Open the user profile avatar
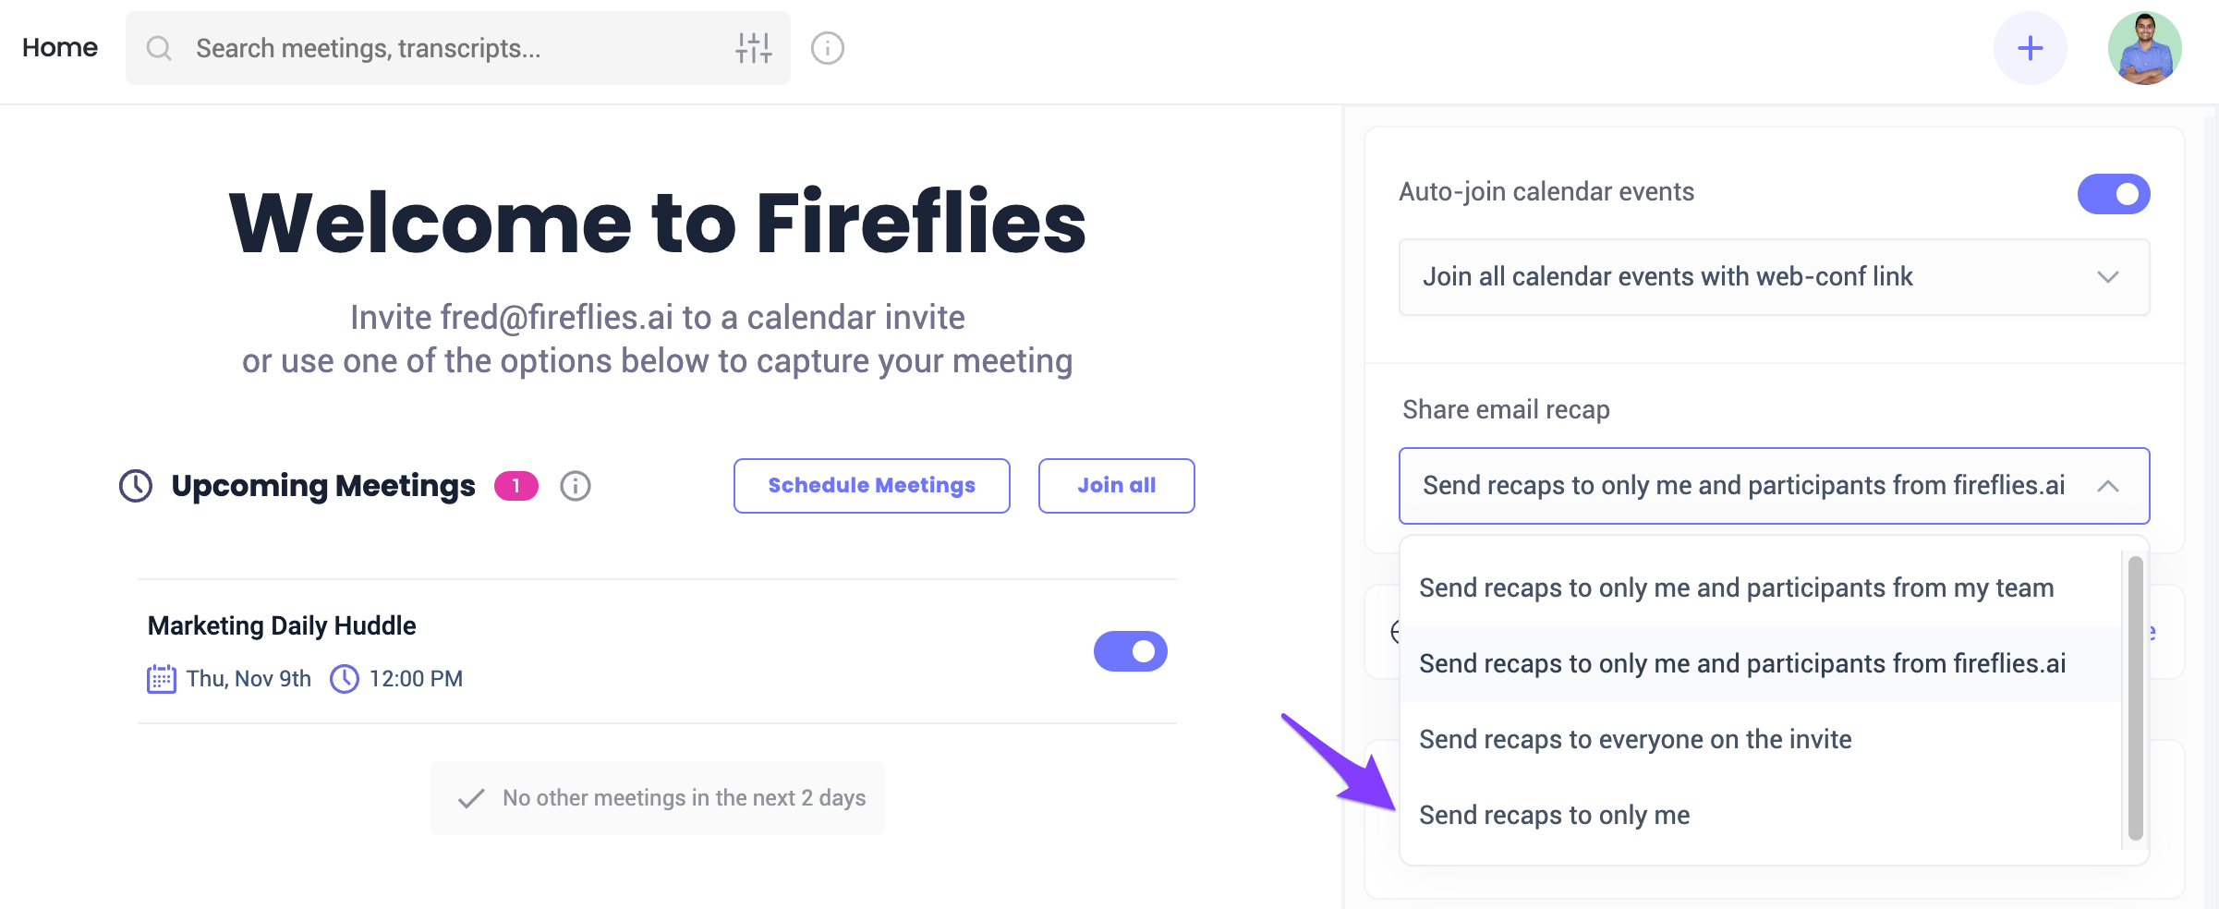Image resolution: width=2219 pixels, height=909 pixels. coord(2144,48)
